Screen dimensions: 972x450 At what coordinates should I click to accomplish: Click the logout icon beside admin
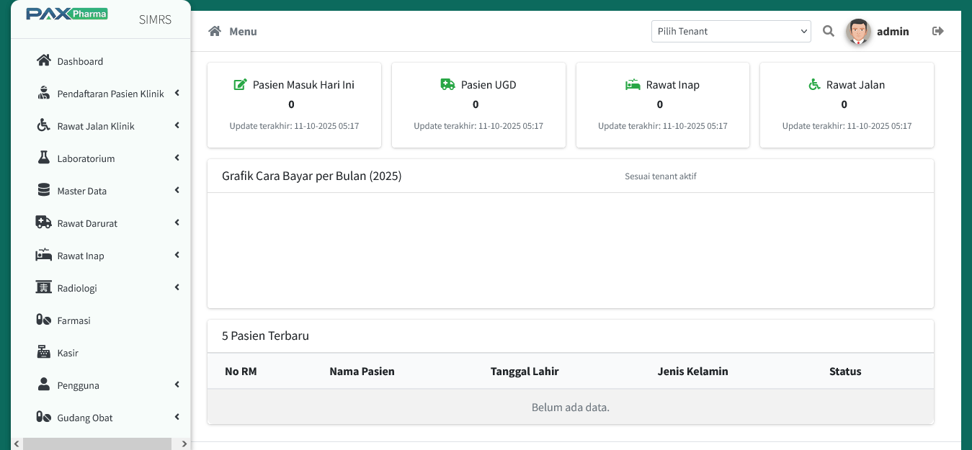[x=937, y=31]
